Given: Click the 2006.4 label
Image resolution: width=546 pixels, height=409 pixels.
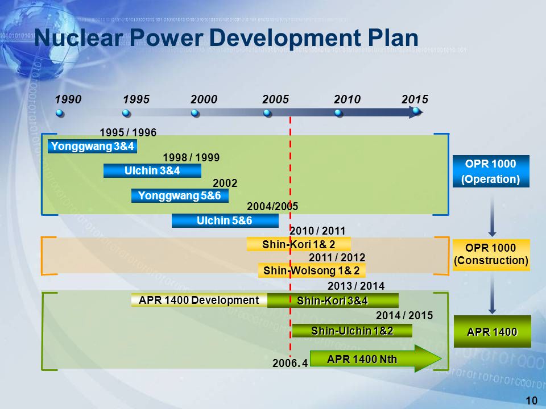Looking at the screenshot, I should pos(290,364).
